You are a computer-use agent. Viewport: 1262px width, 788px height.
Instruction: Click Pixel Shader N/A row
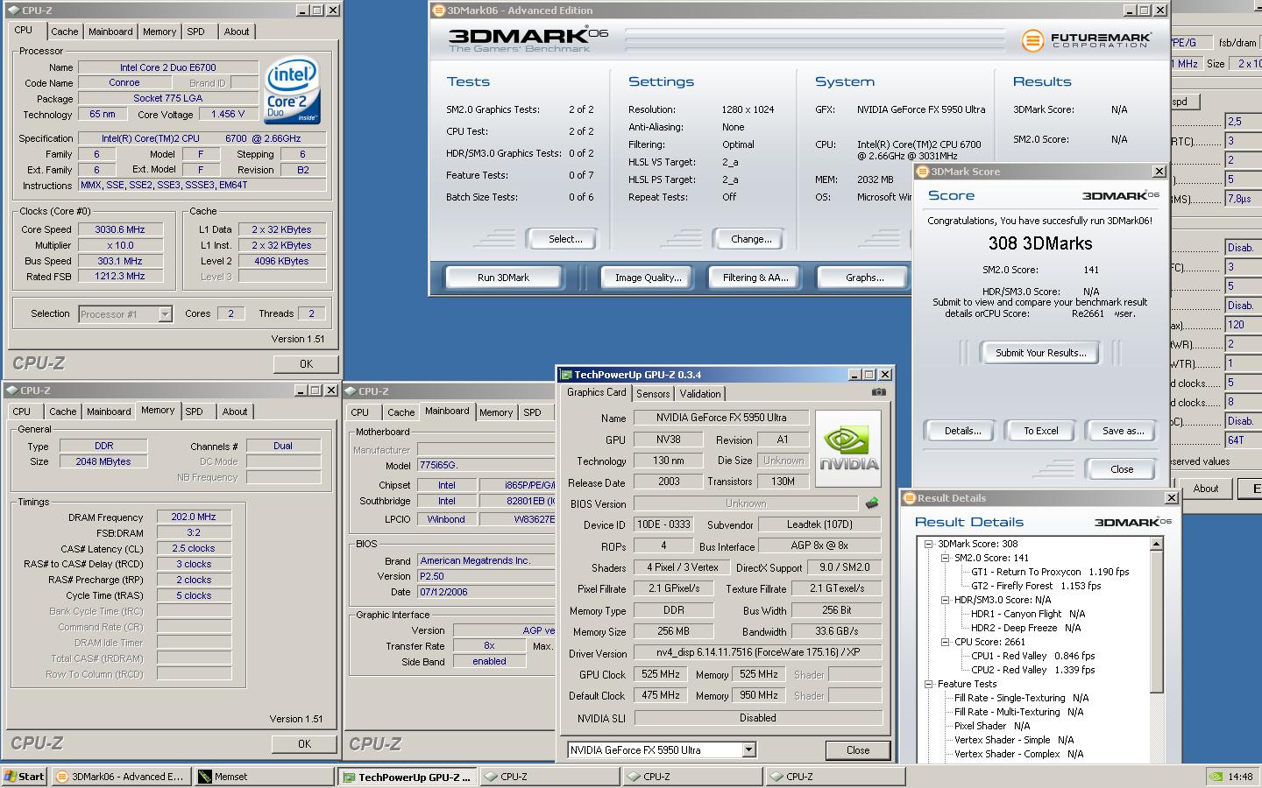pos(992,726)
